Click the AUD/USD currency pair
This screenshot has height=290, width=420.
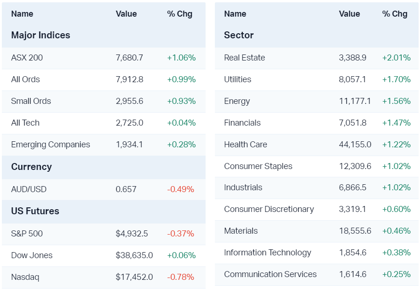point(29,189)
